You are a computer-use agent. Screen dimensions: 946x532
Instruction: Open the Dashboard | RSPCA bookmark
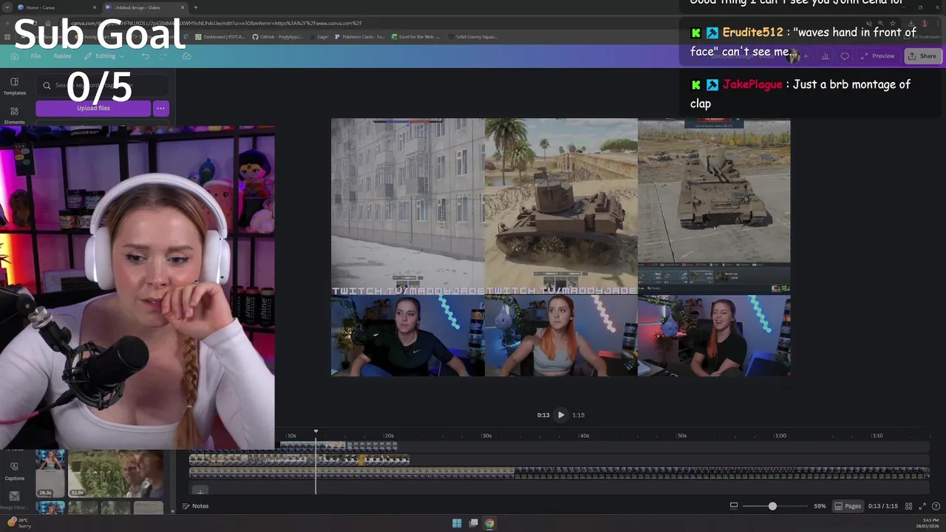(219, 37)
